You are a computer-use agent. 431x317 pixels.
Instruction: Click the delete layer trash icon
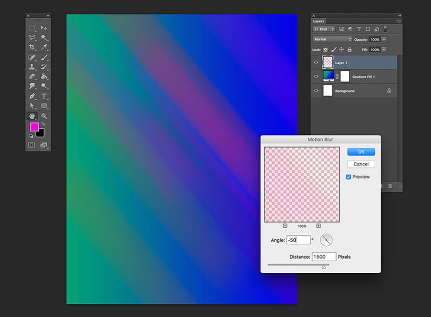390,186
